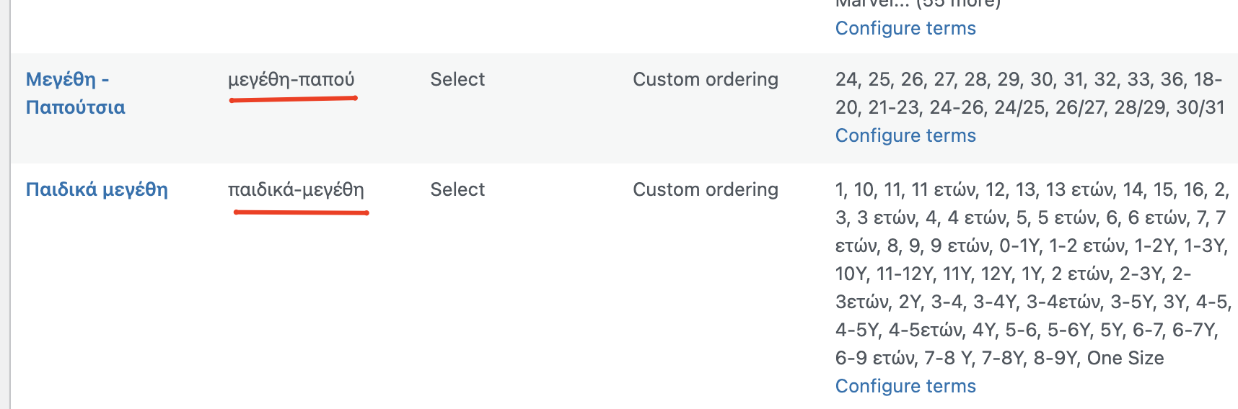Open the Μεγέθη - Παπούτσια attribute link
The image size is (1238, 409).
click(75, 93)
